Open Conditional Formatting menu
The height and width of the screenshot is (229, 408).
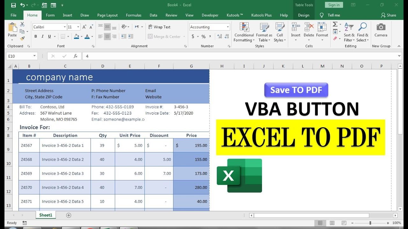pyautogui.click(x=244, y=32)
